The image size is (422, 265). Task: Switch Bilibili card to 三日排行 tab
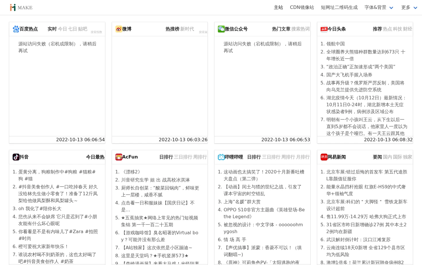pyautogui.click(x=271, y=157)
